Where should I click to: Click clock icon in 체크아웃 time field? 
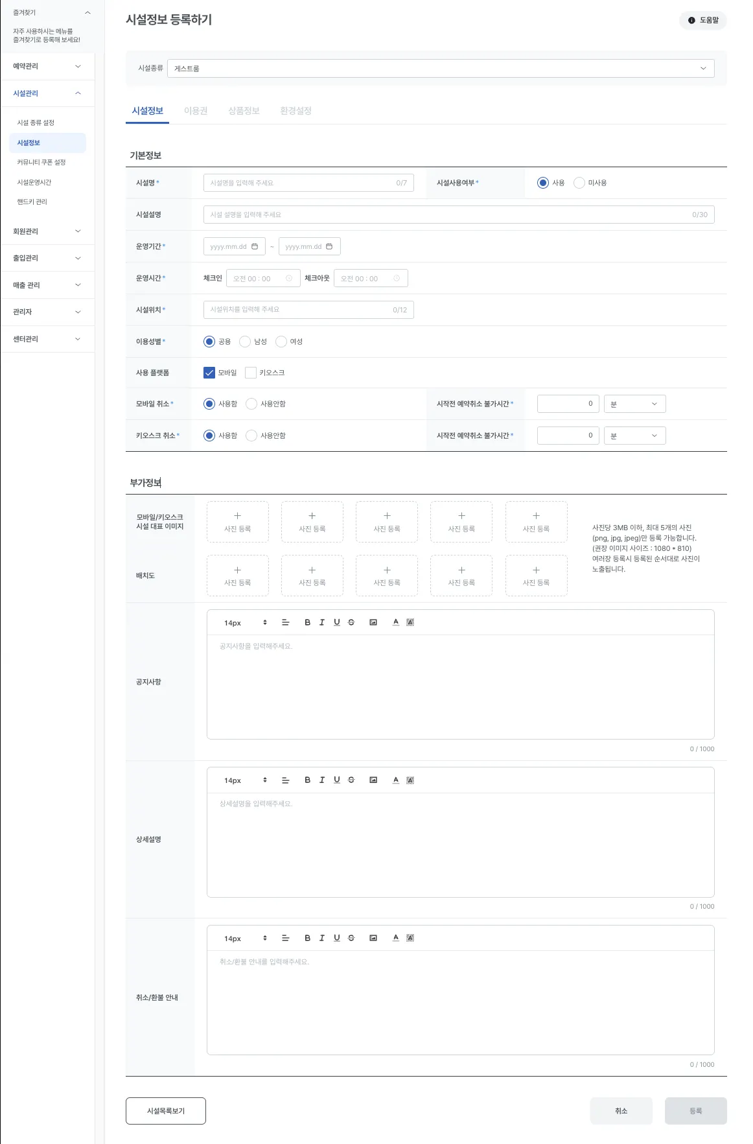[397, 278]
